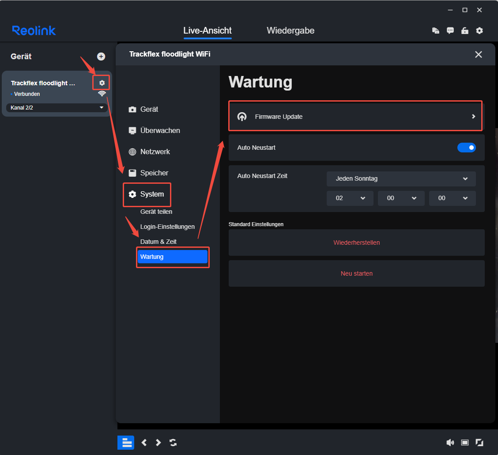Select the Datum & Zeit submenu item
The image size is (498, 455).
click(x=158, y=242)
